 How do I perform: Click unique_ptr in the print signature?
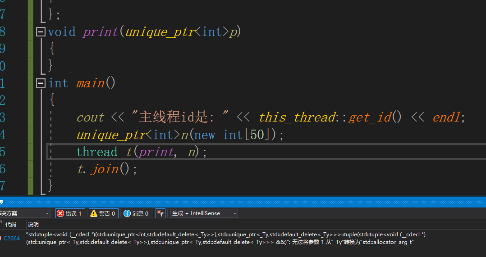tap(160, 32)
